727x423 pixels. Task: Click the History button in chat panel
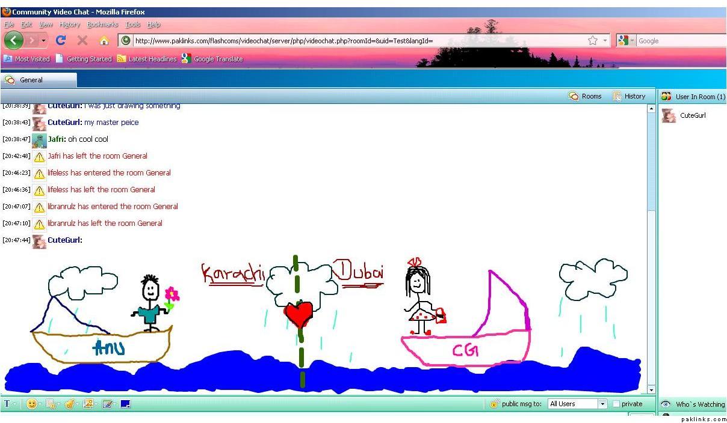tap(629, 96)
